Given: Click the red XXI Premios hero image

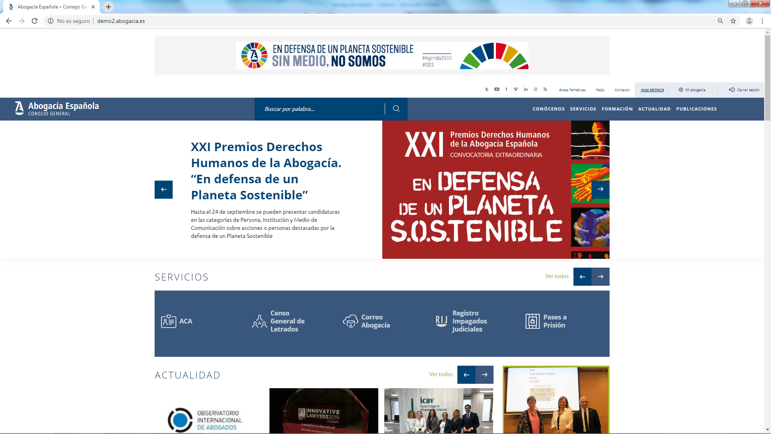Looking at the screenshot, I should tap(496, 189).
